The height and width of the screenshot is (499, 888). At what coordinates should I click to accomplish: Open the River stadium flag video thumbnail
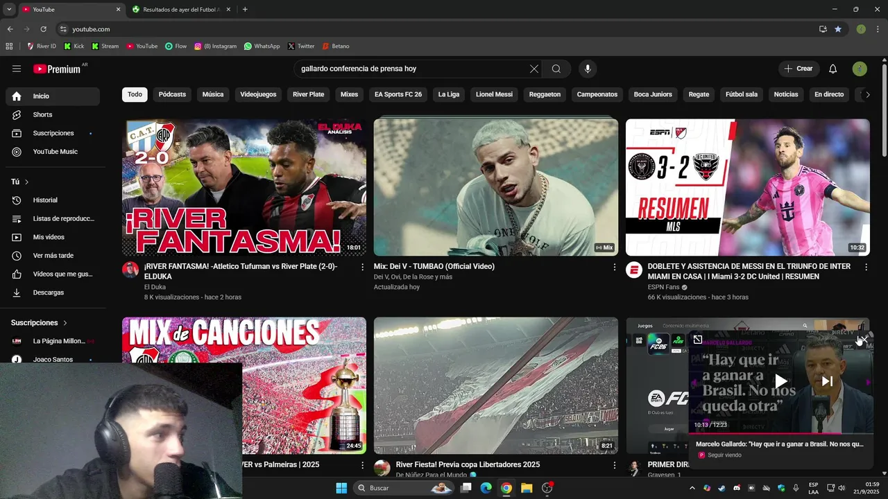tap(496, 385)
